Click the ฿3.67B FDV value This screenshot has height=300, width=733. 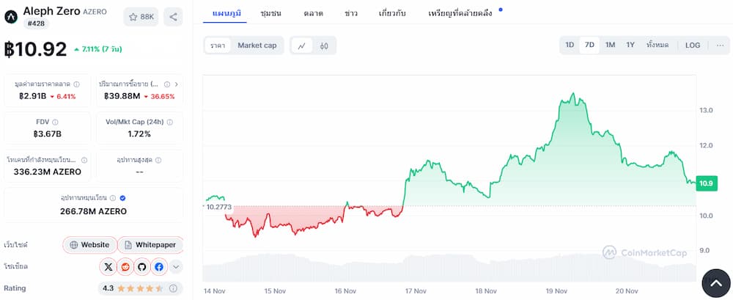tap(47, 134)
